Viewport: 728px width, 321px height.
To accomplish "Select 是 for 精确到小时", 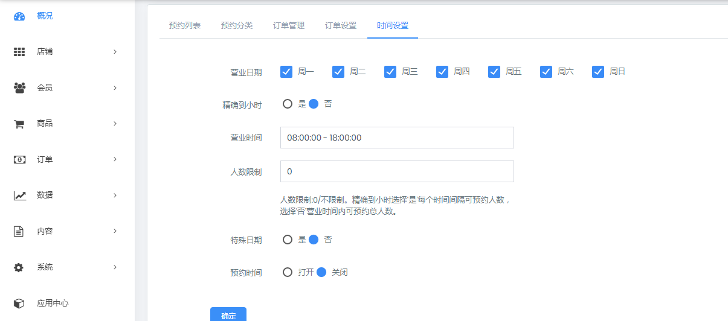I will (x=288, y=104).
